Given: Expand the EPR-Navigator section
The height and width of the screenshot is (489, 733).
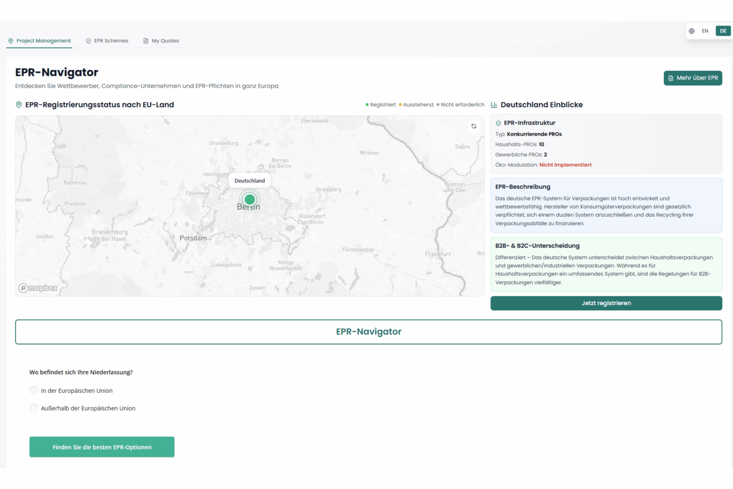Looking at the screenshot, I should click(x=368, y=332).
